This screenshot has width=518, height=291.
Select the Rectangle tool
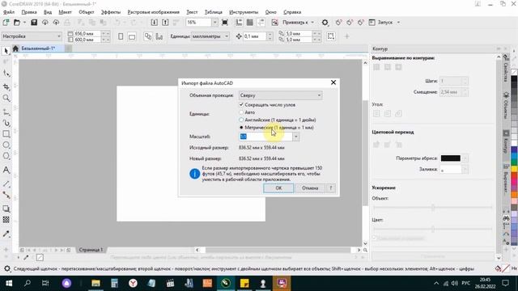coord(6,134)
